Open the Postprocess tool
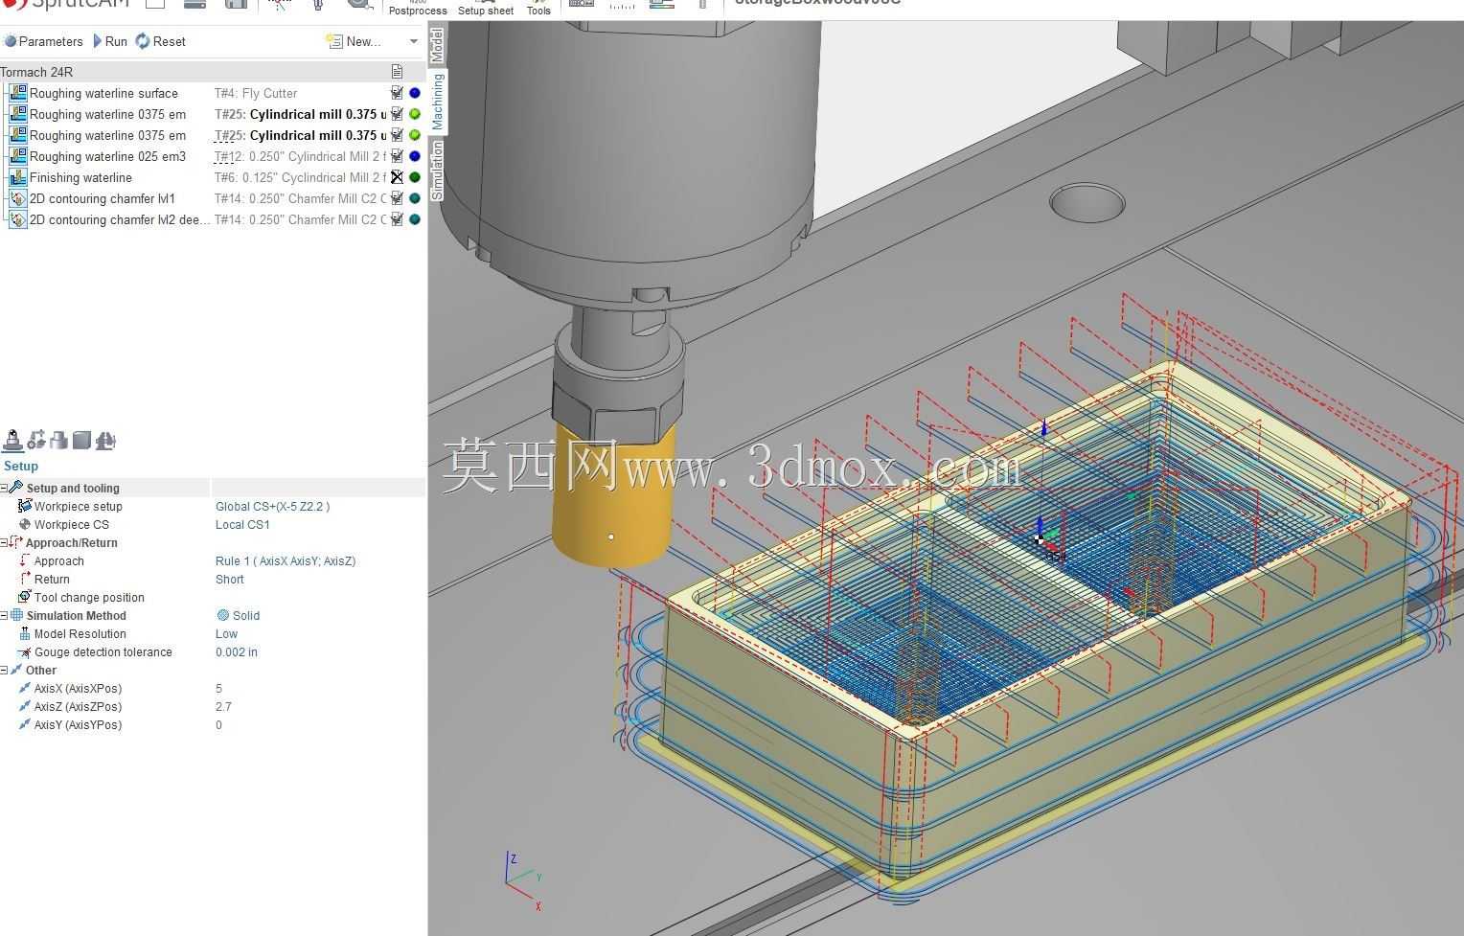Screen dimensions: 1464x936 (418, 9)
